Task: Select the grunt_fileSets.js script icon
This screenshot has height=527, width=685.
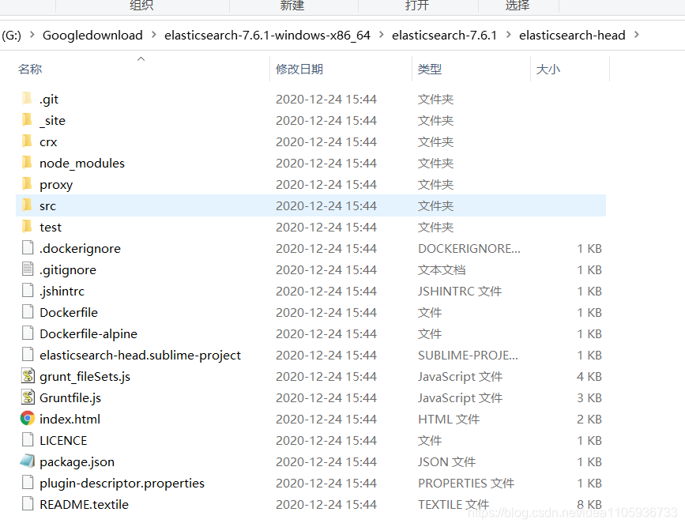Action: (28, 376)
